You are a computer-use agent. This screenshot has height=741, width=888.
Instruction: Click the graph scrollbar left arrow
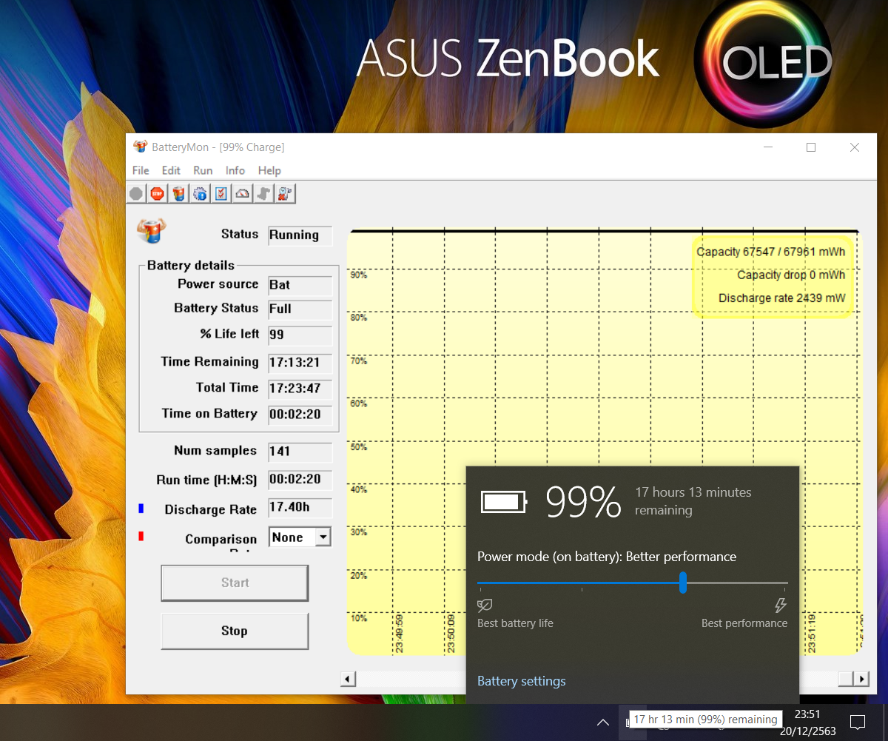[348, 679]
